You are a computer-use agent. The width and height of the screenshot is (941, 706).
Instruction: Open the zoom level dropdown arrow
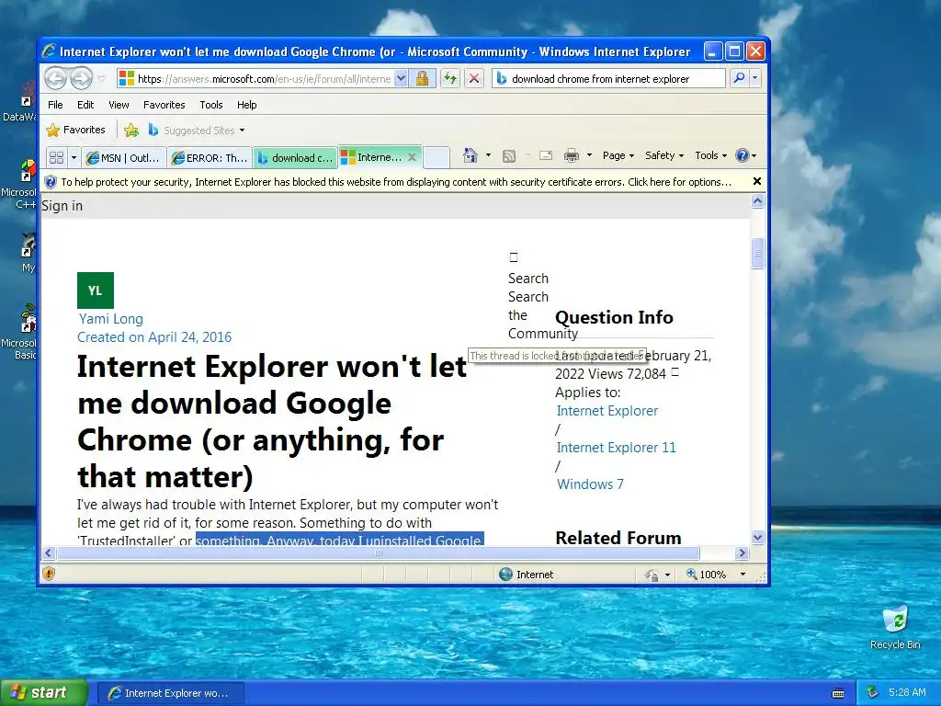pyautogui.click(x=743, y=575)
